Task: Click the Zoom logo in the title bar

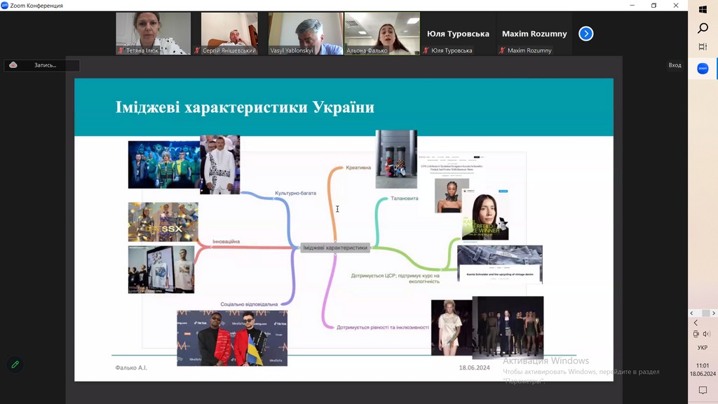Action: pyautogui.click(x=5, y=6)
